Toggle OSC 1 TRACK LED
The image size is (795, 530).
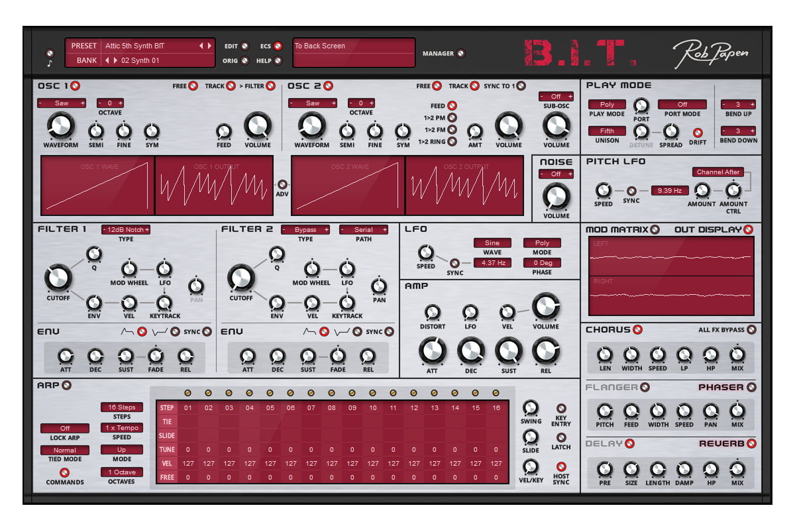[231, 86]
